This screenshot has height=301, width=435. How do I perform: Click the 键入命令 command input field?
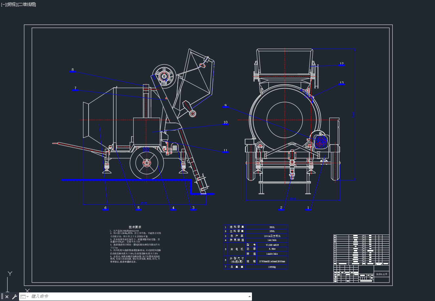(138, 296)
